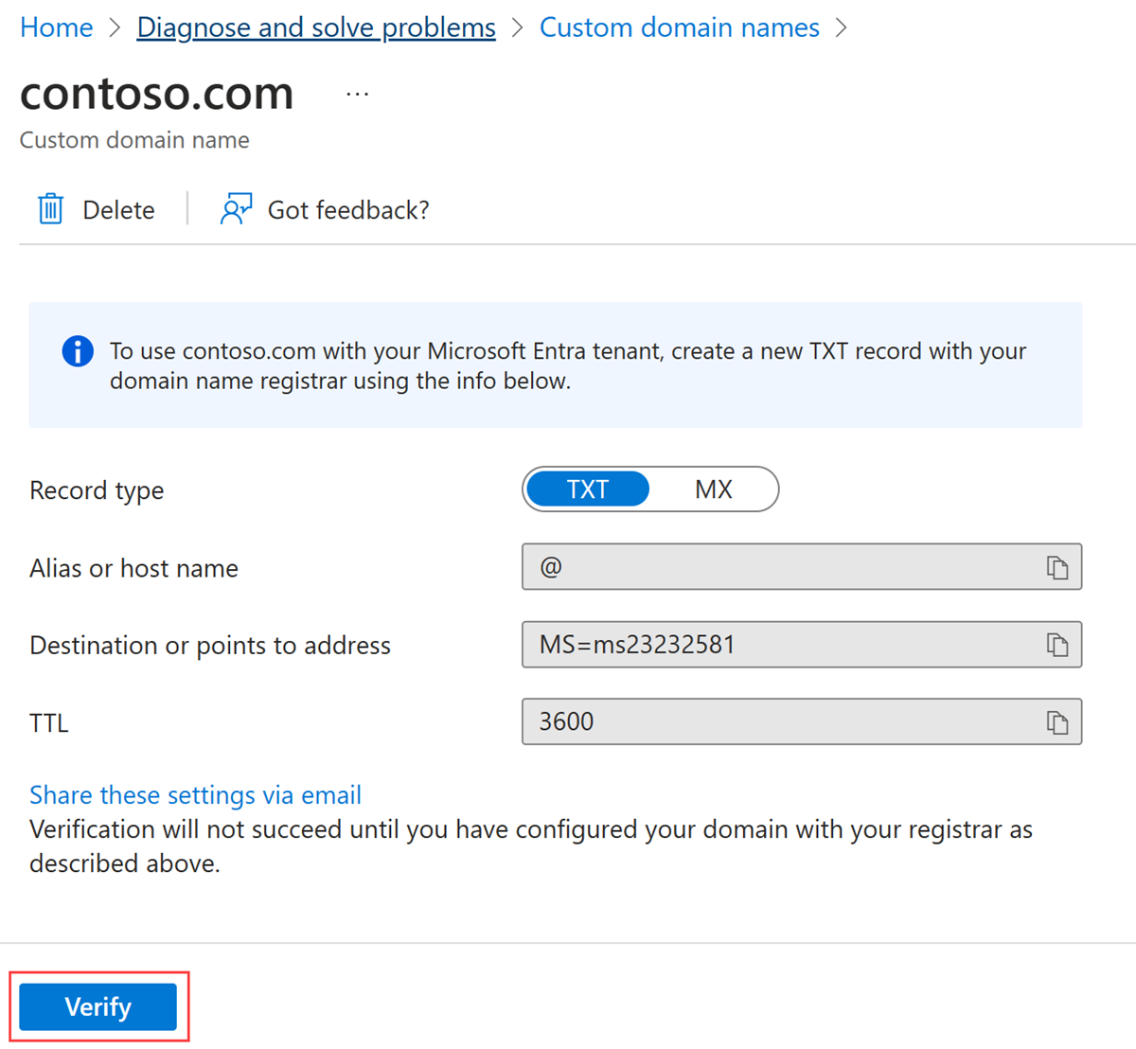Copy the TTL value
Image resolution: width=1136 pixels, height=1049 pixels.
(1056, 722)
